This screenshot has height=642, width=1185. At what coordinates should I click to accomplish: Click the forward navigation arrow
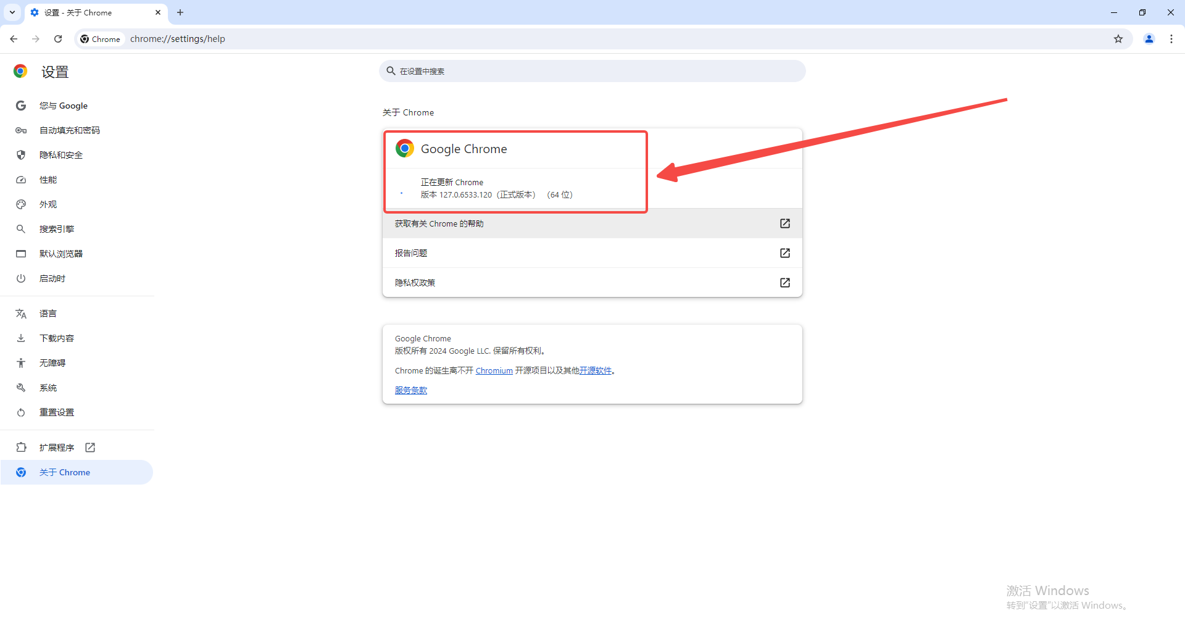click(36, 39)
